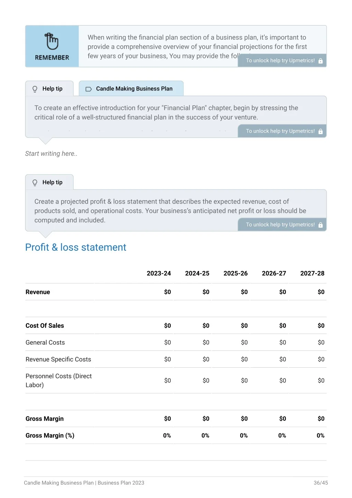
Task: Click unlock help button under Financial Plan tip
Action: point(282,131)
